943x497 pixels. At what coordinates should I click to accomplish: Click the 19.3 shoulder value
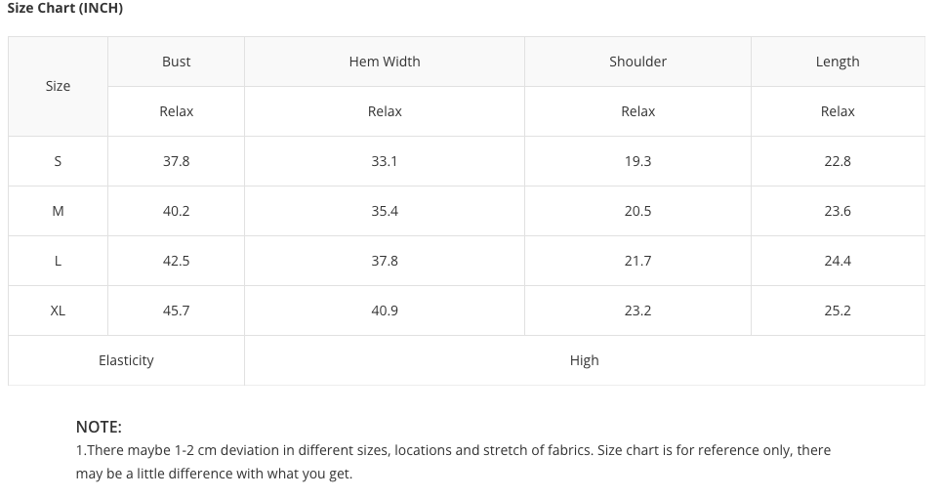tap(637, 161)
